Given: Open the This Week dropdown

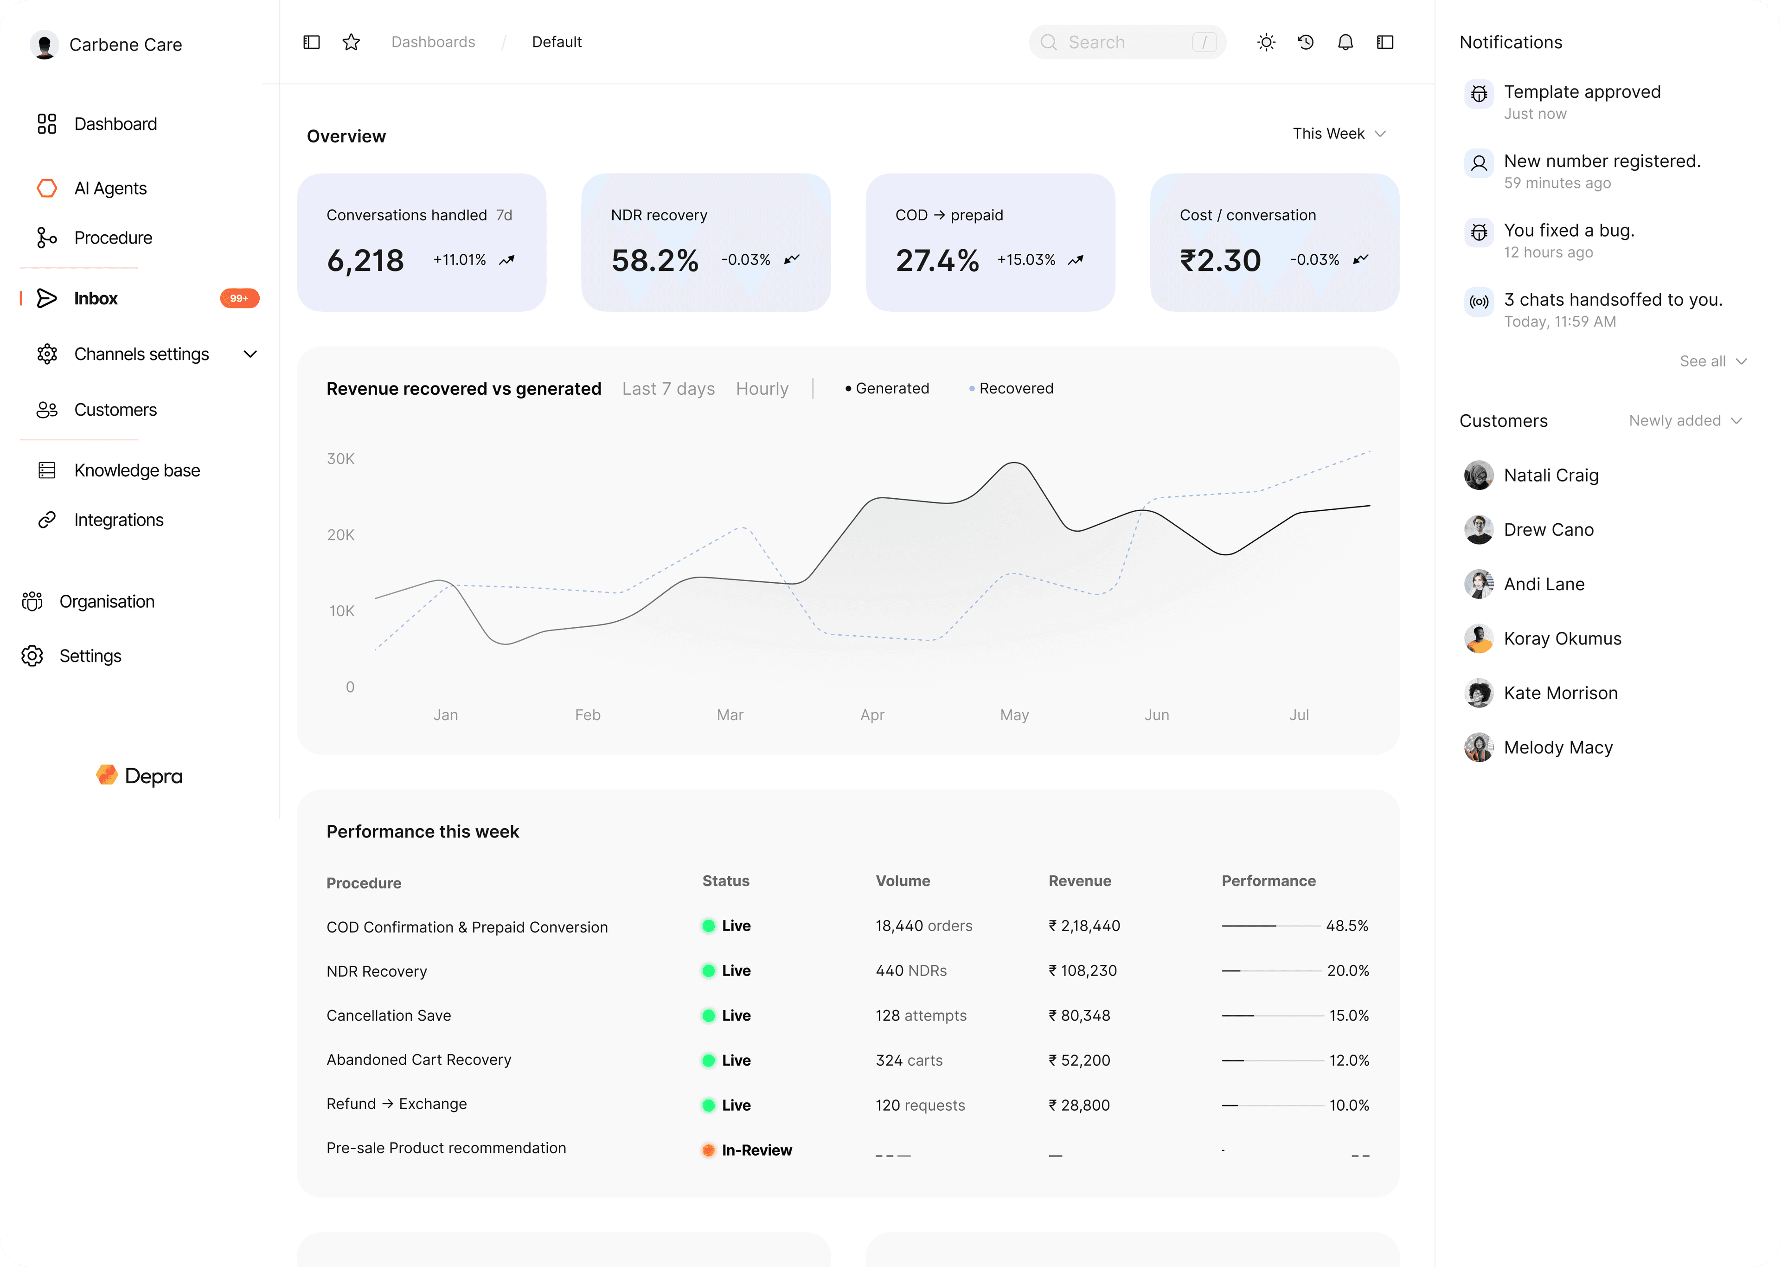Looking at the screenshot, I should [x=1339, y=133].
